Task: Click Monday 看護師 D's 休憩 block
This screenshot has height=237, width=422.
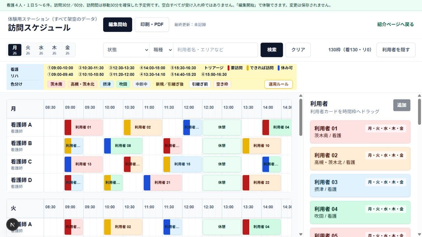Action: [x=222, y=183]
